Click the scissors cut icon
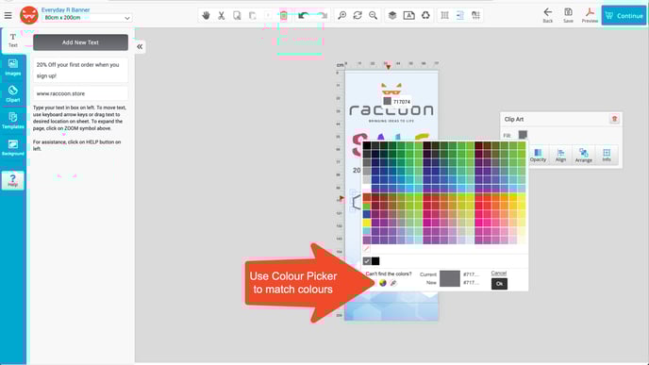The image size is (649, 365). point(222,16)
